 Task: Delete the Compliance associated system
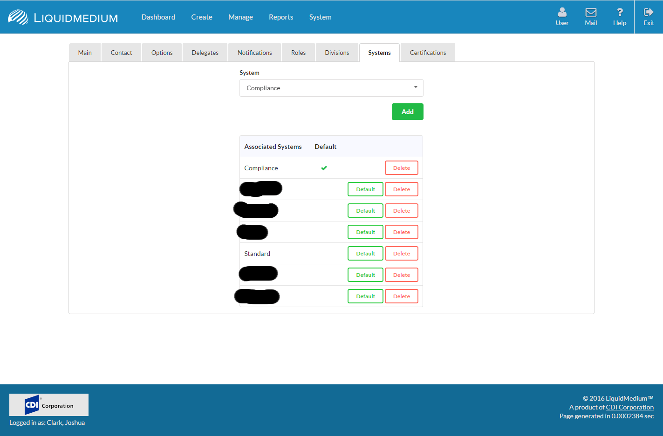point(401,168)
